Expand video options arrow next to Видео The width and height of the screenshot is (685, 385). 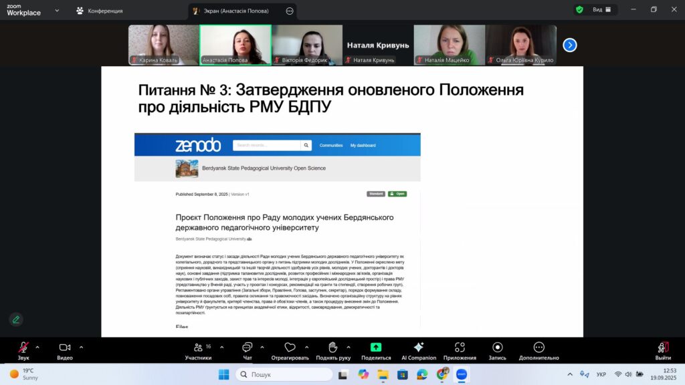[x=81, y=347]
